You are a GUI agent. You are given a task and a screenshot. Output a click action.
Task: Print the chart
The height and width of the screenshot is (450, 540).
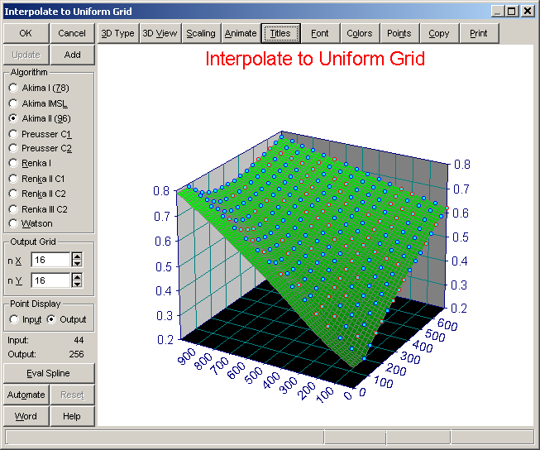point(479,33)
